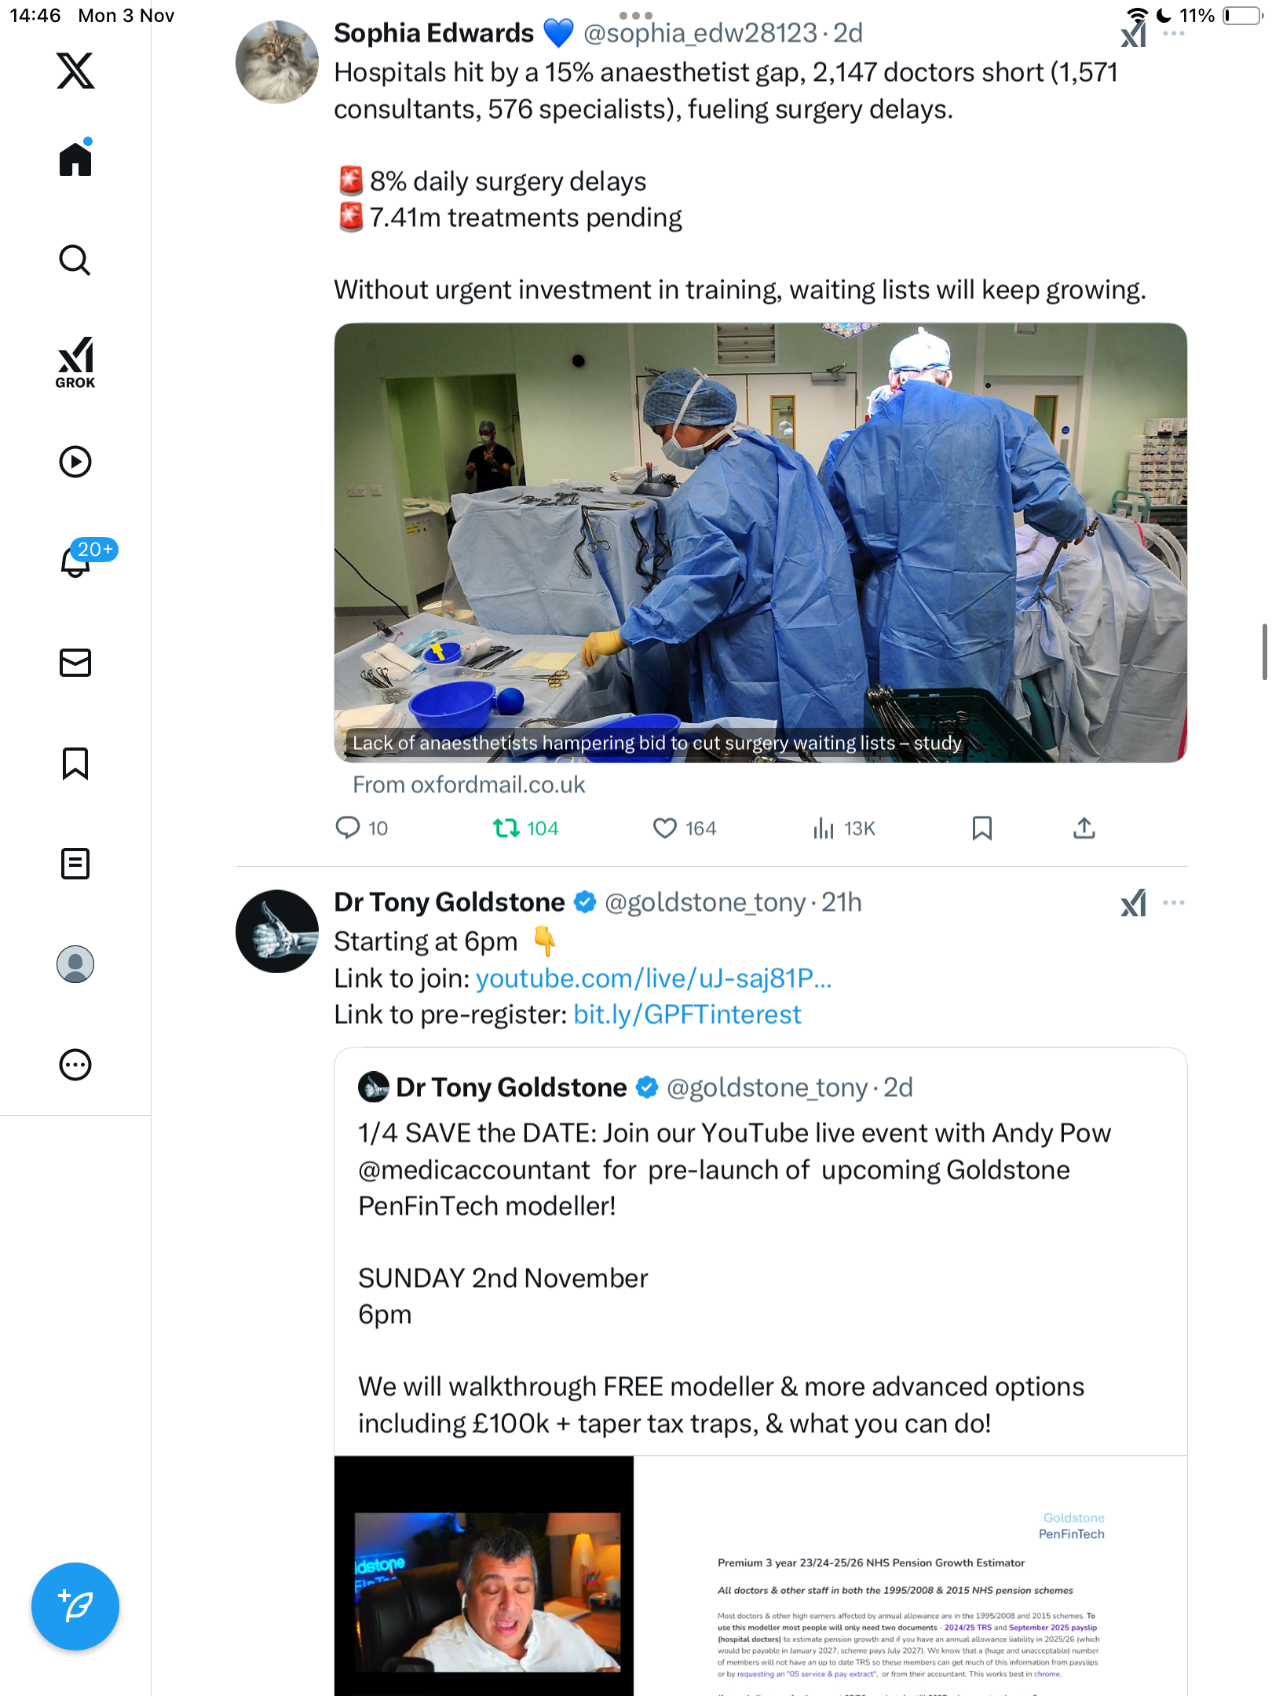Undo repost on Sophia Edwards' post
The width and height of the screenshot is (1272, 1696).
[506, 828]
